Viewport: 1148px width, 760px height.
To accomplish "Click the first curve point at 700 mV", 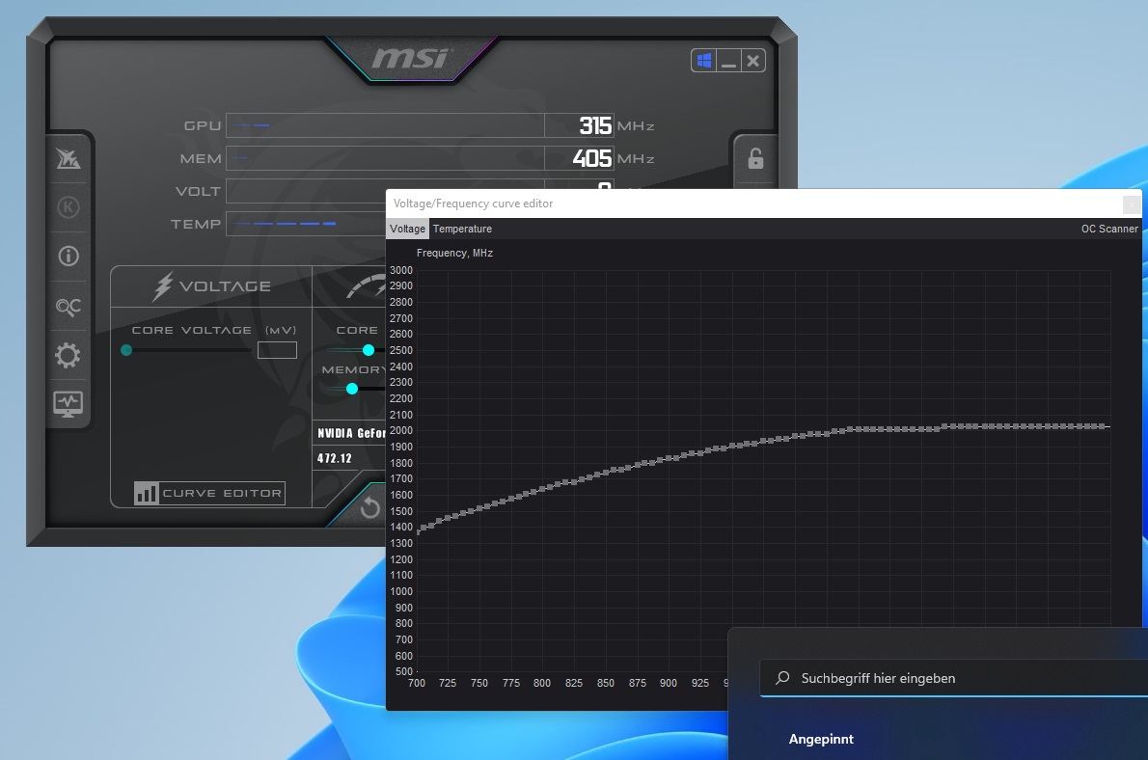I will [x=418, y=530].
